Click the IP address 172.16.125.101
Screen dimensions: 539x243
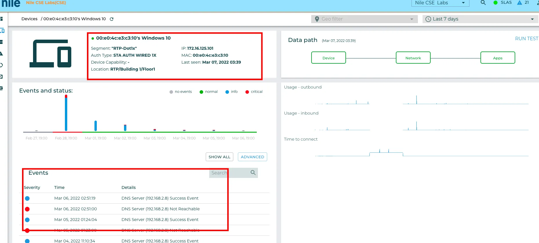point(200,48)
